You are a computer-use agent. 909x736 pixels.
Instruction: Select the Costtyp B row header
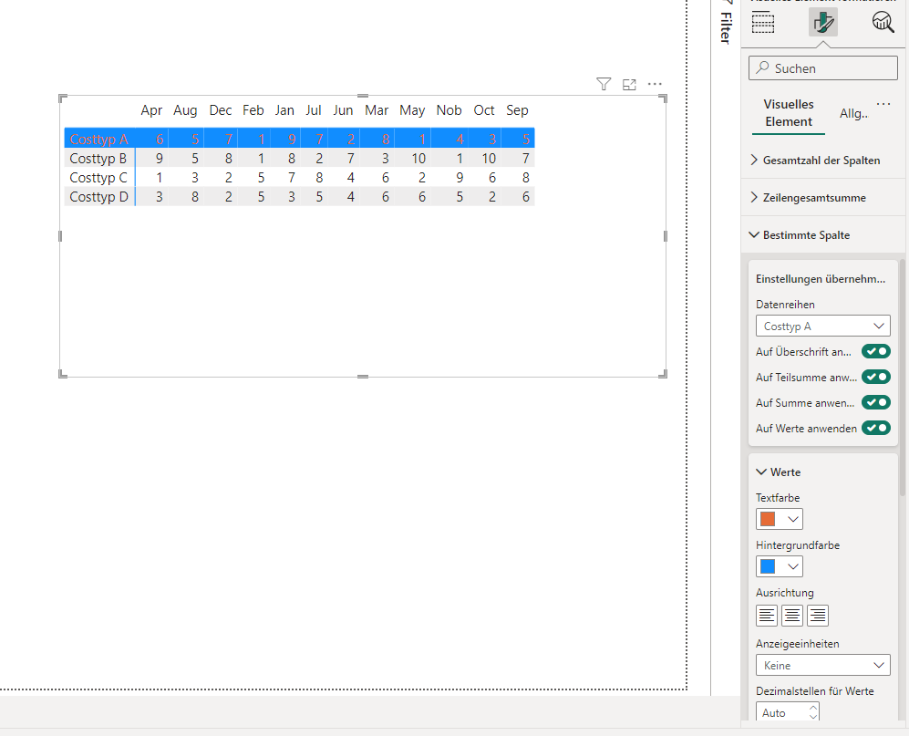(x=98, y=159)
